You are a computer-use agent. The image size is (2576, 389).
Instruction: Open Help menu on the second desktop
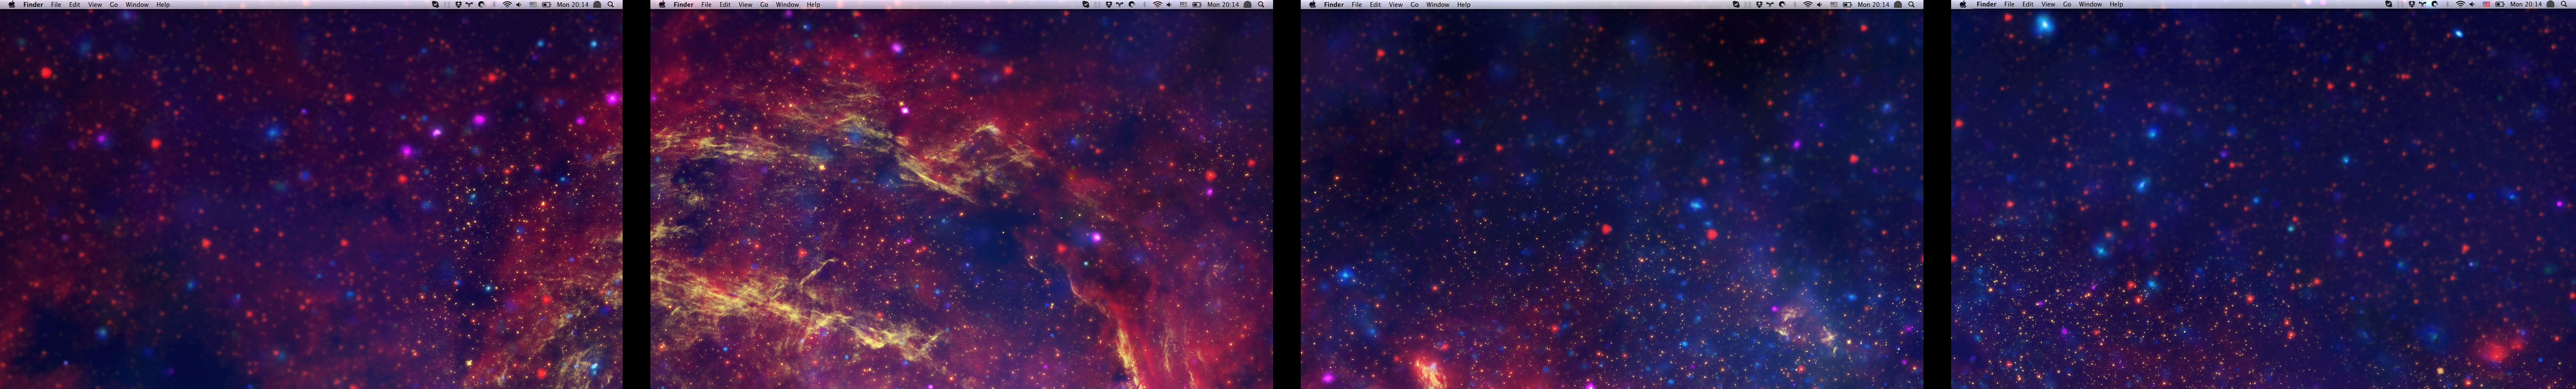click(814, 5)
